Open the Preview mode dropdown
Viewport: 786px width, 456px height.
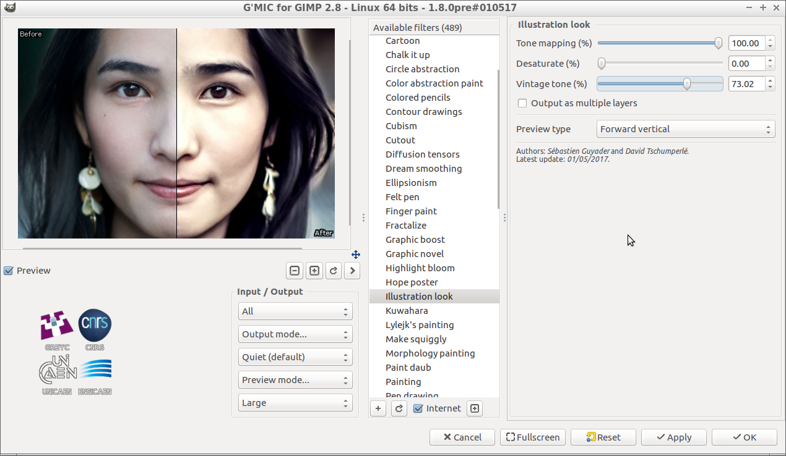tap(295, 380)
